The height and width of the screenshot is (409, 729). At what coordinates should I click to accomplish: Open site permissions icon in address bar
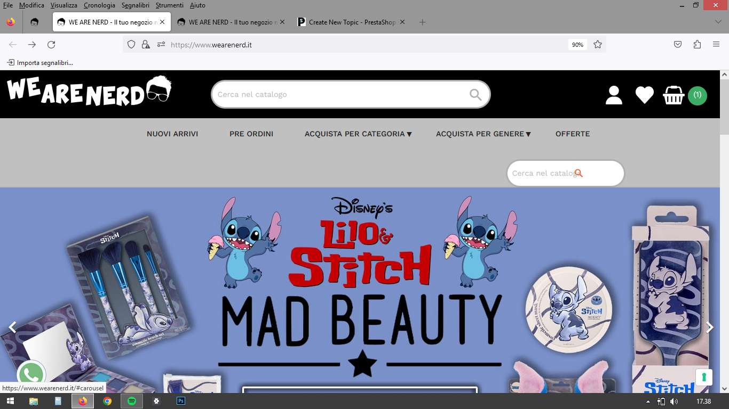click(x=161, y=45)
